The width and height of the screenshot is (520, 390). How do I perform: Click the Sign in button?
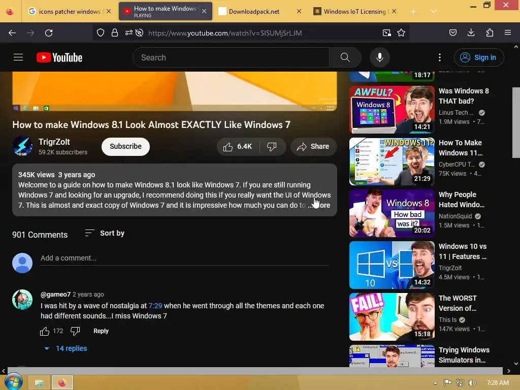(x=479, y=57)
